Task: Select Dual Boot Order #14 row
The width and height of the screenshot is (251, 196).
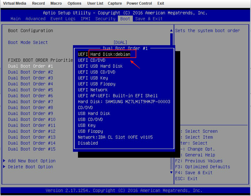Action: 32,143
